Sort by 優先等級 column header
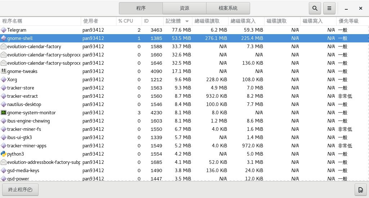The height and width of the screenshot is (198, 369). coord(352,21)
